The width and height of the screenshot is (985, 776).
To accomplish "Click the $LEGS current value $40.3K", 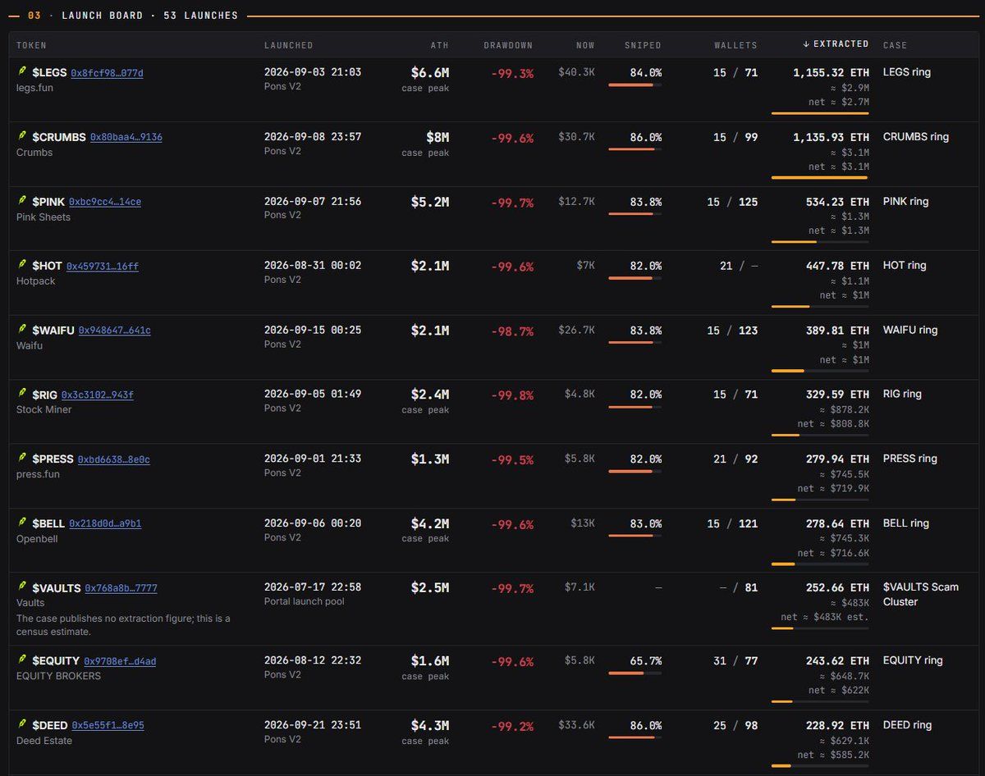I will (x=576, y=73).
